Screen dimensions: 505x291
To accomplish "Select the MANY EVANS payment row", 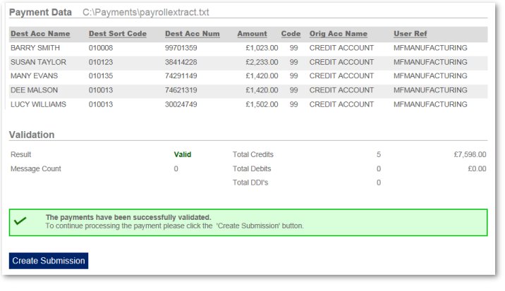I will coord(248,76).
